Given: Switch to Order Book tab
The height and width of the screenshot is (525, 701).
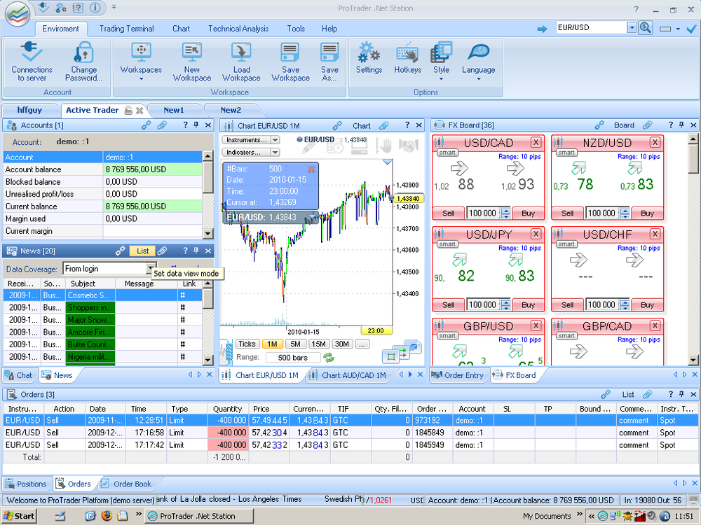Looking at the screenshot, I should (126, 484).
